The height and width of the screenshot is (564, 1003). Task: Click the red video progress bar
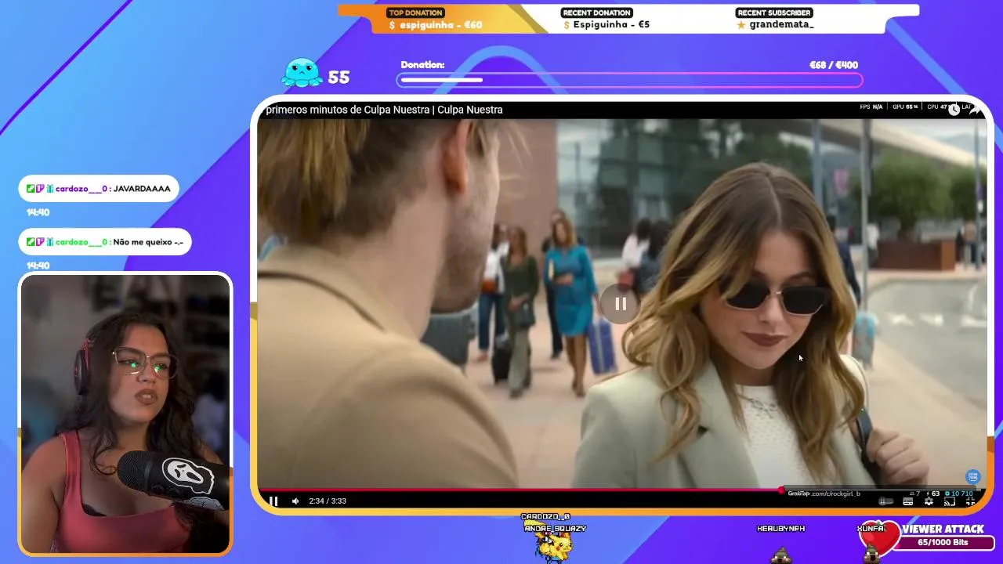(520, 490)
